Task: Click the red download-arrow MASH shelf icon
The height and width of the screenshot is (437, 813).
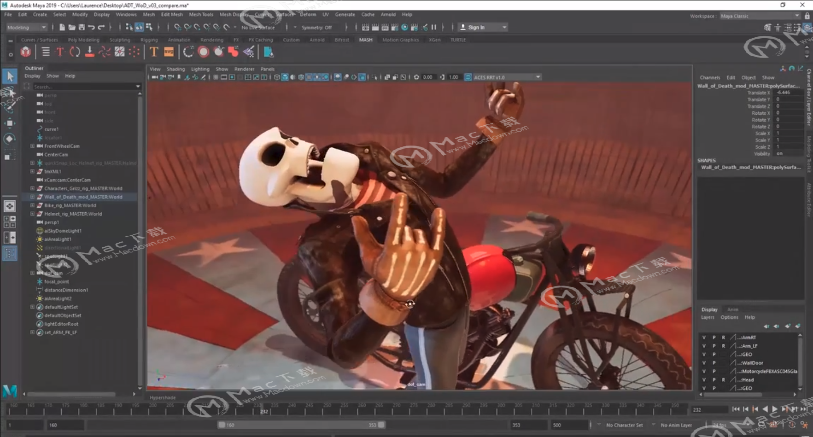Action: pos(90,52)
